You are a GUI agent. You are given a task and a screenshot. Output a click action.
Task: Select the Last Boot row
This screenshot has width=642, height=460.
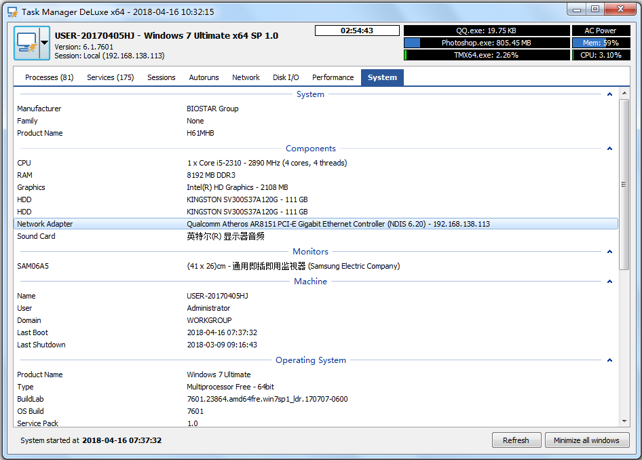pos(316,332)
